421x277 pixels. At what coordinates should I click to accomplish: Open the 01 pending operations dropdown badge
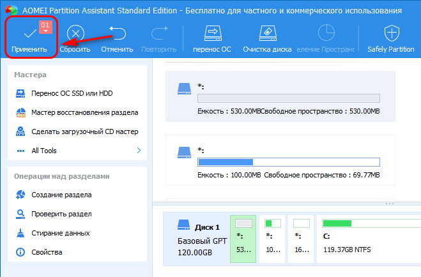tap(45, 27)
